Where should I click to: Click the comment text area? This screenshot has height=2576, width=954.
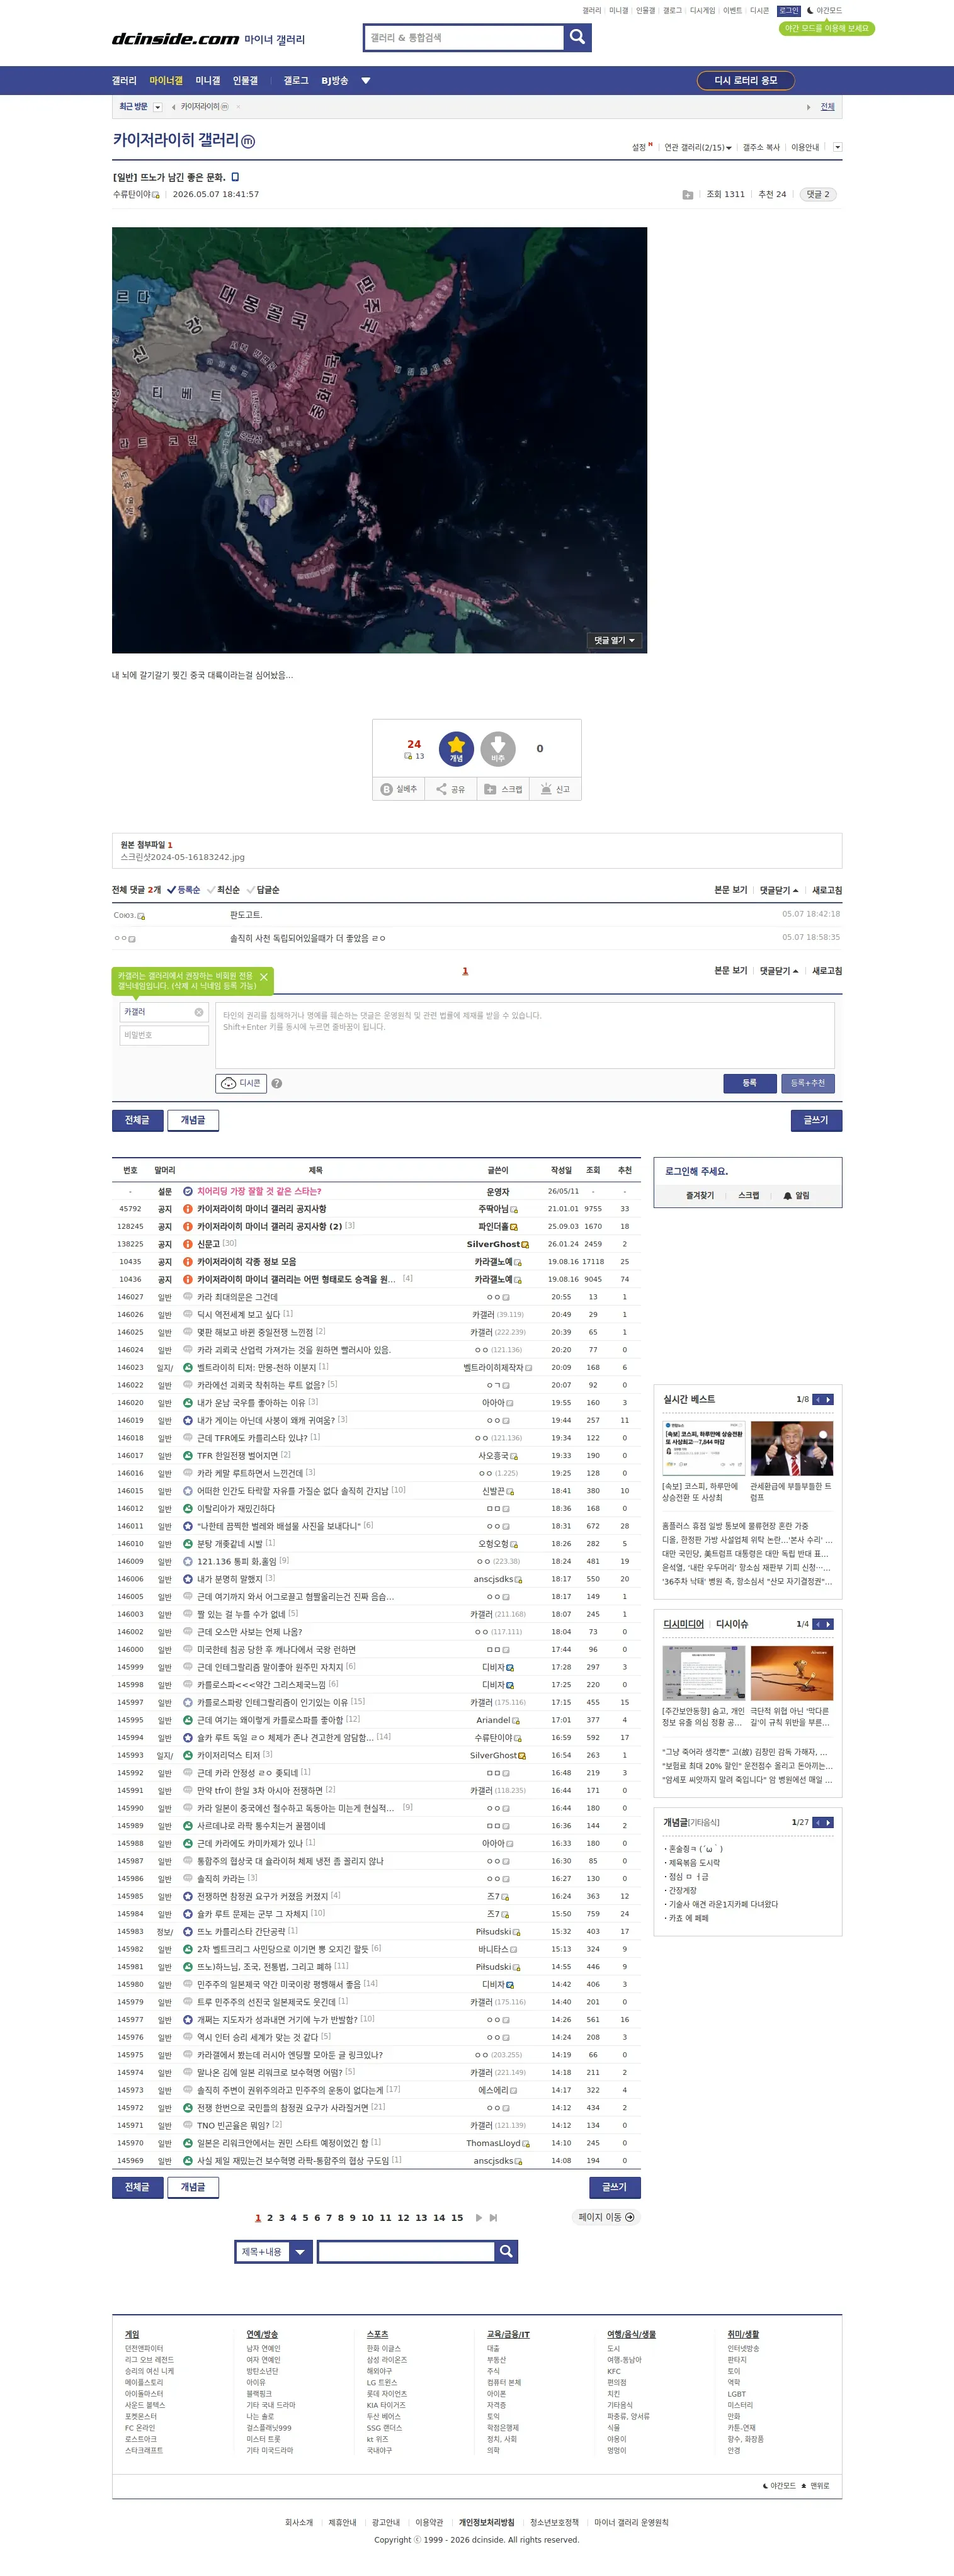(525, 1035)
